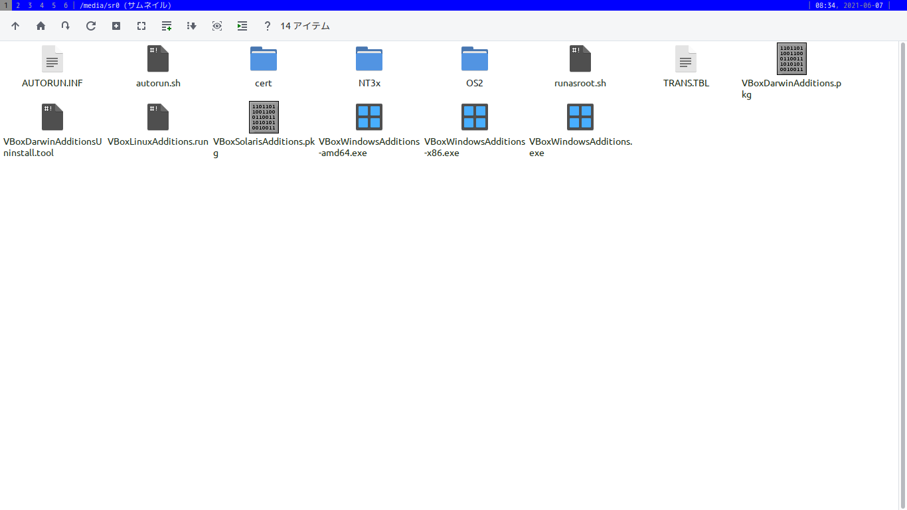The height and width of the screenshot is (510, 907).
Task: Open the cert folder
Action: click(264, 59)
